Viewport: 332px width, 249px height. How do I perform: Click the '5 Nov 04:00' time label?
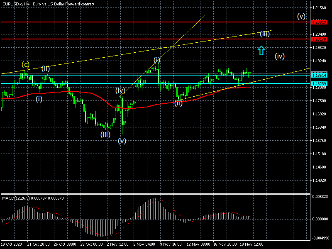point(144,244)
